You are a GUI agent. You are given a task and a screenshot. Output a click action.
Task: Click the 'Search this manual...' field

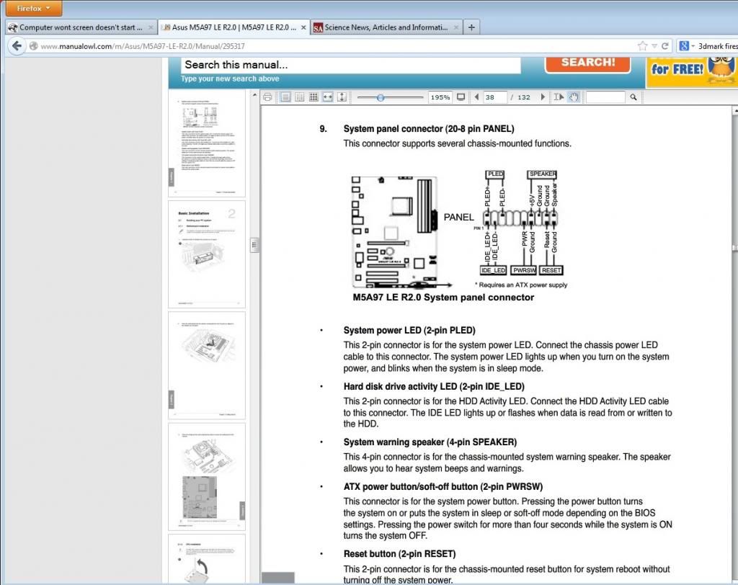[351, 65]
